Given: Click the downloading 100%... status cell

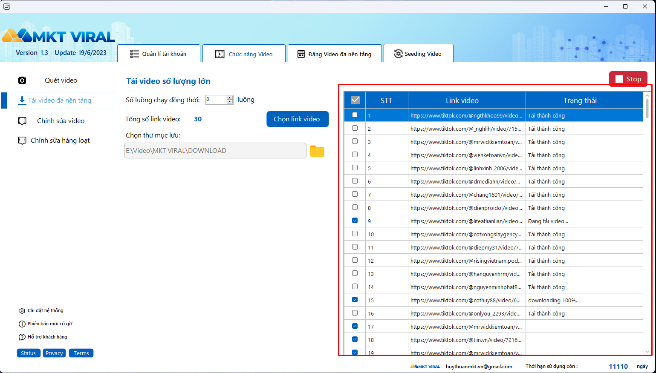Looking at the screenshot, I should tap(584, 301).
